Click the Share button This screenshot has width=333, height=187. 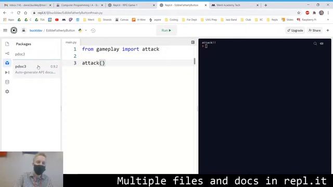pyautogui.click(x=314, y=31)
